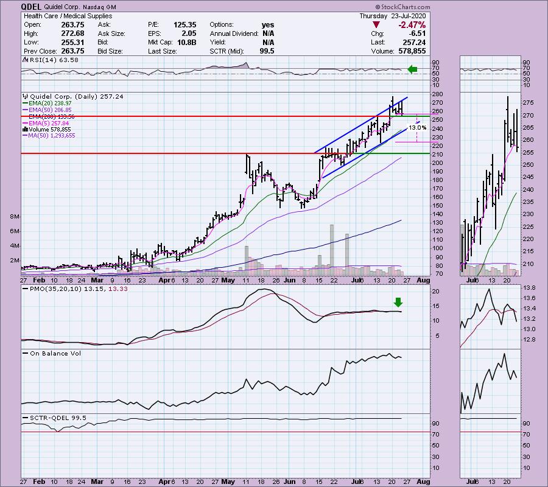Select the Open value 263.75
The height and width of the screenshot is (487, 548).
point(72,25)
